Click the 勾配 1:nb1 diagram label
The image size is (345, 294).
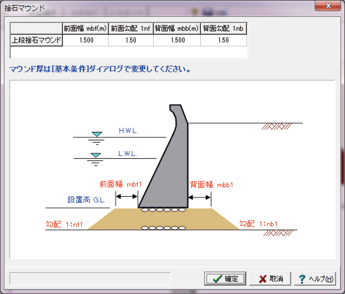click(x=258, y=224)
